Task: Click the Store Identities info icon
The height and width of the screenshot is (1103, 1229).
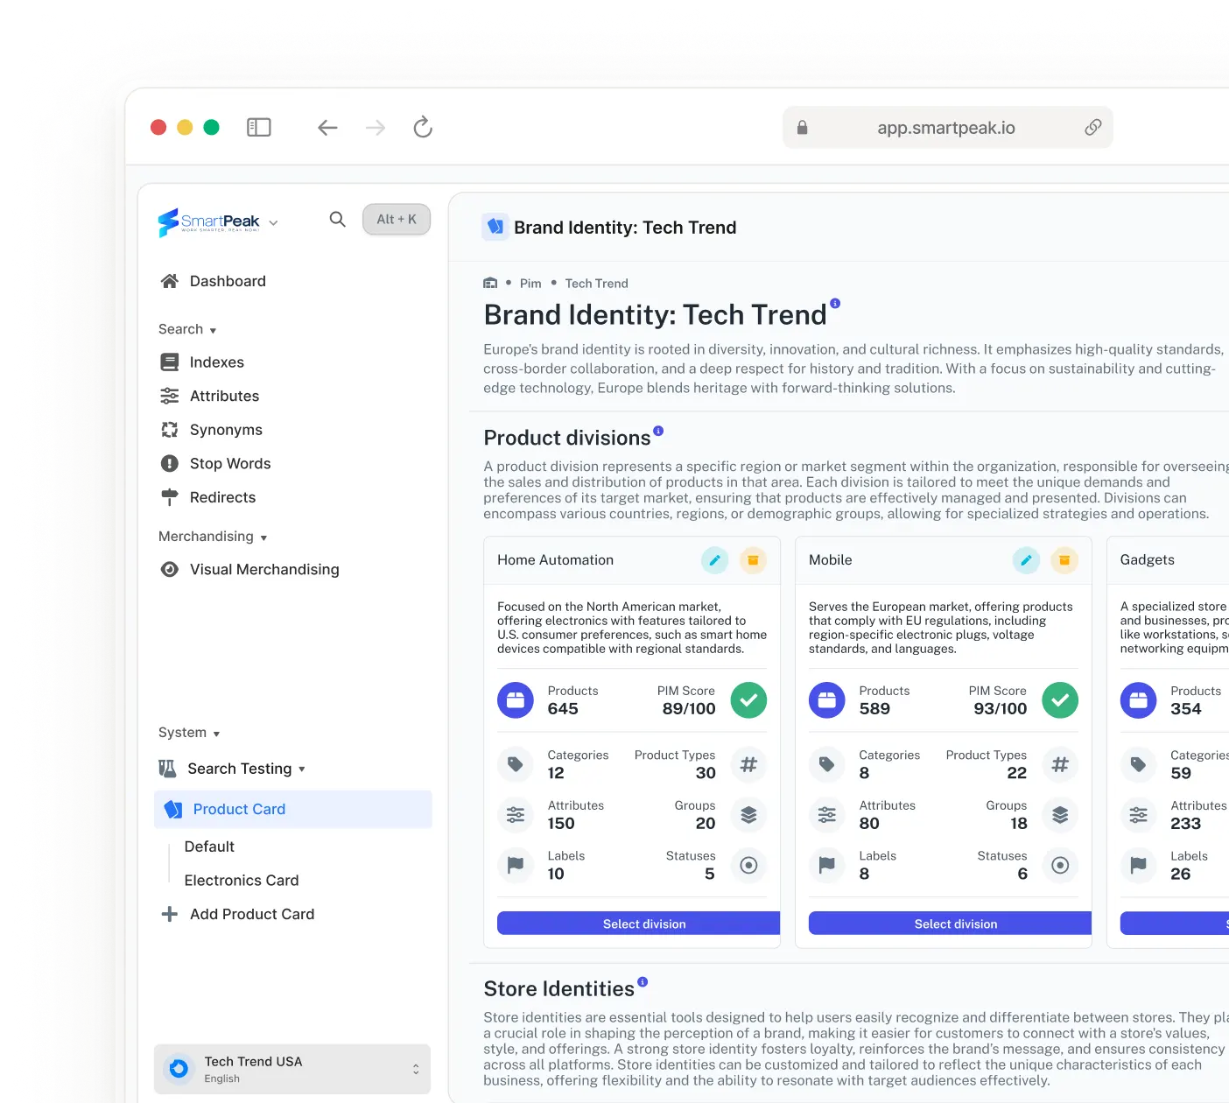Action: 643,981
